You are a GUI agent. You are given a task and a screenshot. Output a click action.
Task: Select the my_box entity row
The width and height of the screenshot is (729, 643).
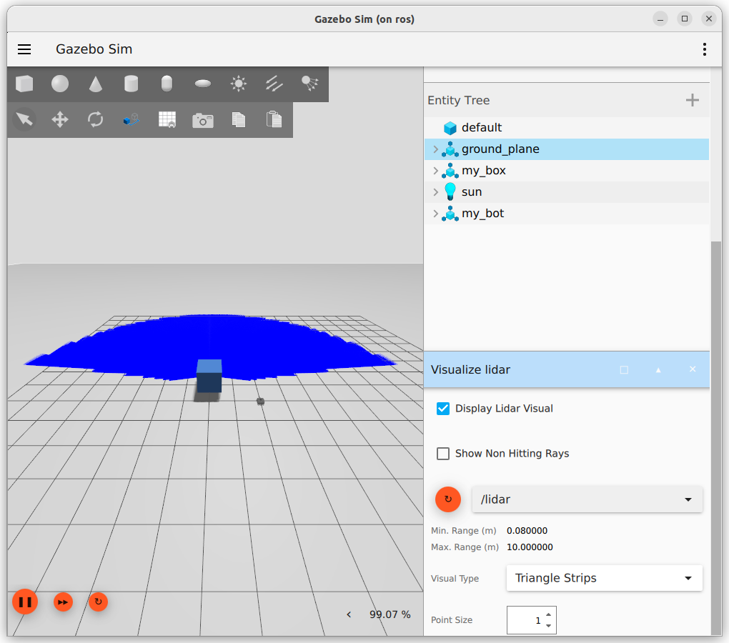(567, 171)
